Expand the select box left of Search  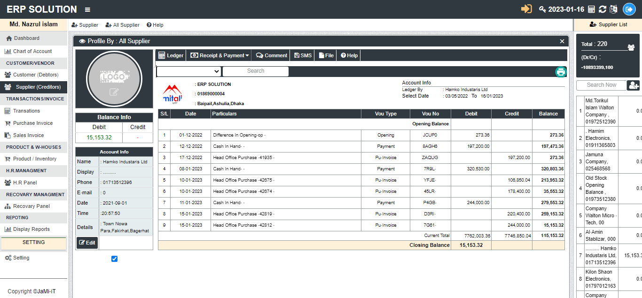(188, 71)
